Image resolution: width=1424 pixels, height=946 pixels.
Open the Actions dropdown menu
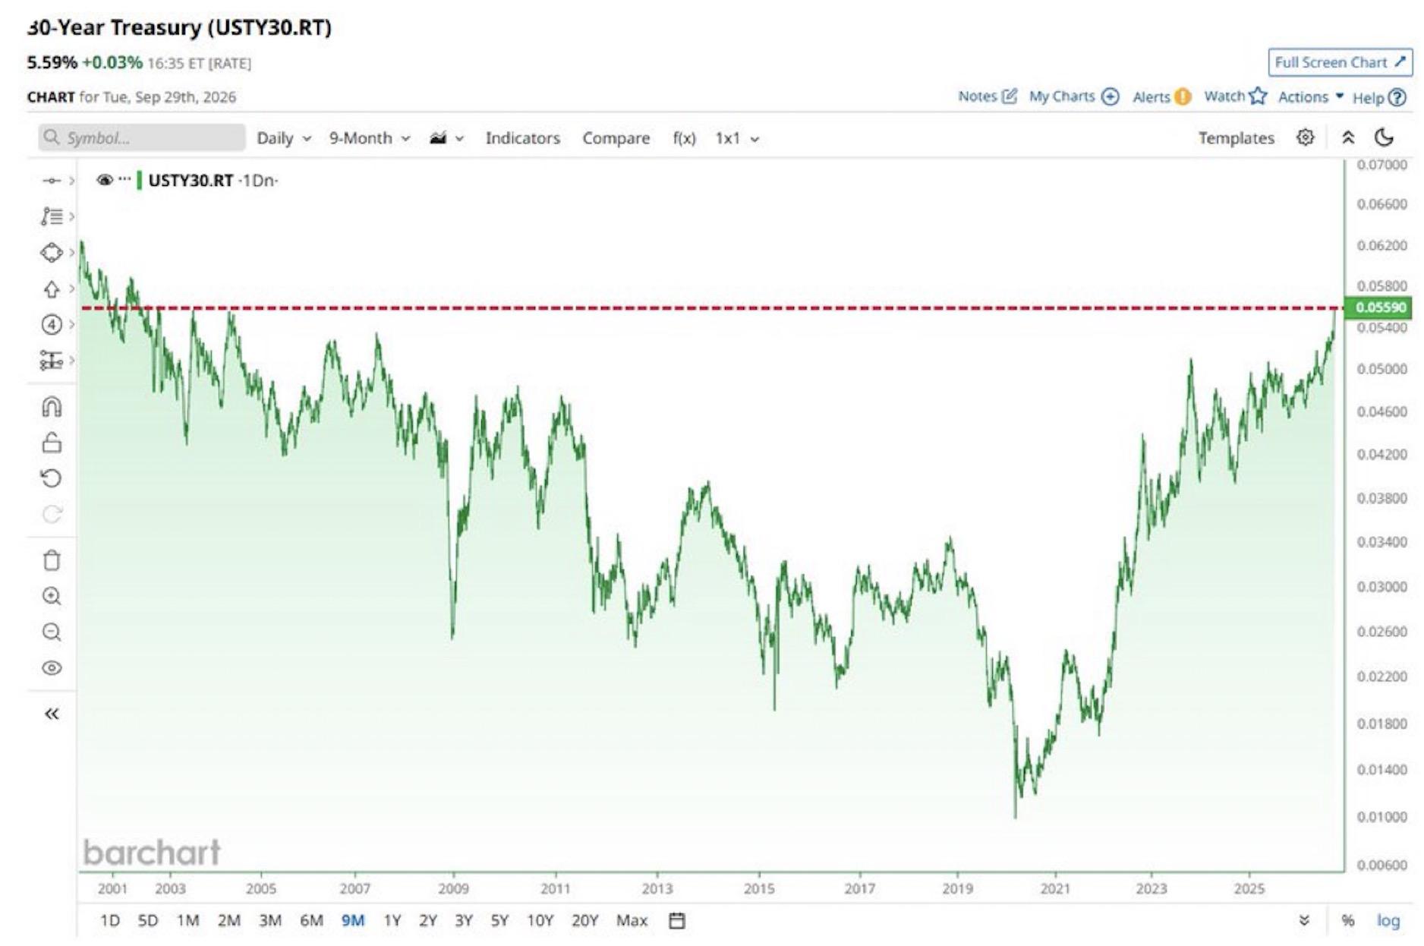click(x=1311, y=96)
